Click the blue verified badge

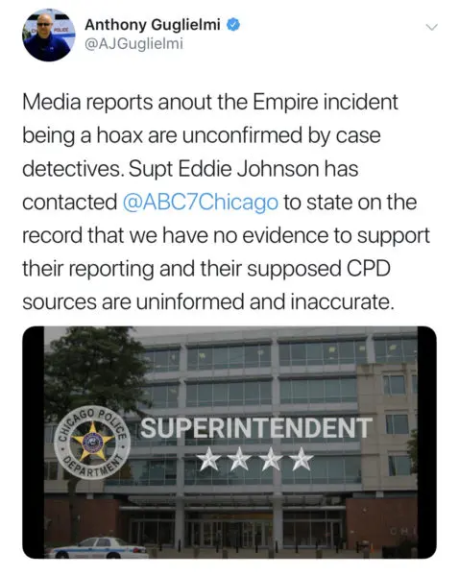pos(233,25)
